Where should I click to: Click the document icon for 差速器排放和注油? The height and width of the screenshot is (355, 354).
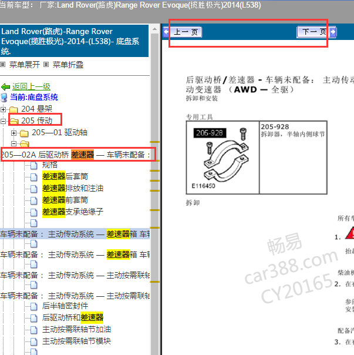[x=34, y=189]
